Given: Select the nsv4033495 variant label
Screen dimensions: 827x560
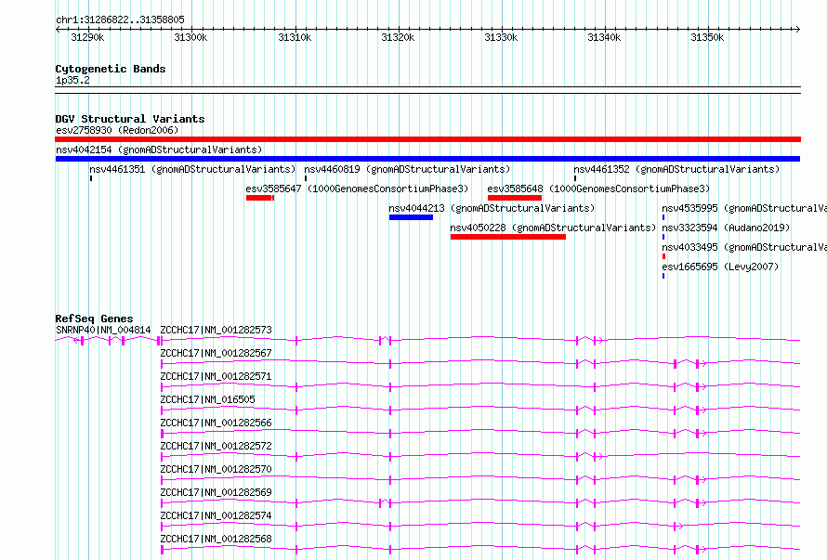Looking at the screenshot, I should coord(744,247).
